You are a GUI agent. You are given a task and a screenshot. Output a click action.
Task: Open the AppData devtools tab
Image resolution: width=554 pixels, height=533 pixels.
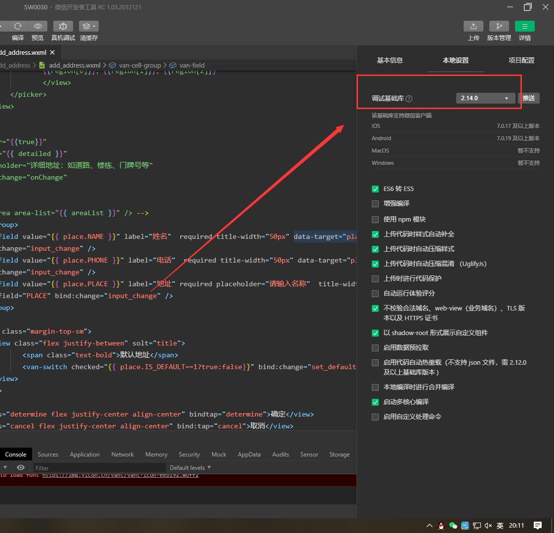coord(249,454)
